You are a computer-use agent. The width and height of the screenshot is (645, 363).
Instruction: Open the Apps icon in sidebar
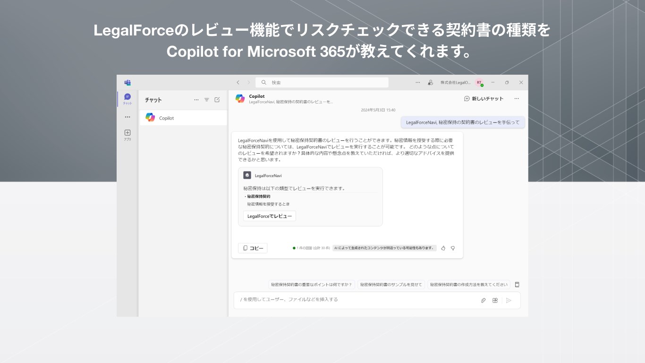127,135
